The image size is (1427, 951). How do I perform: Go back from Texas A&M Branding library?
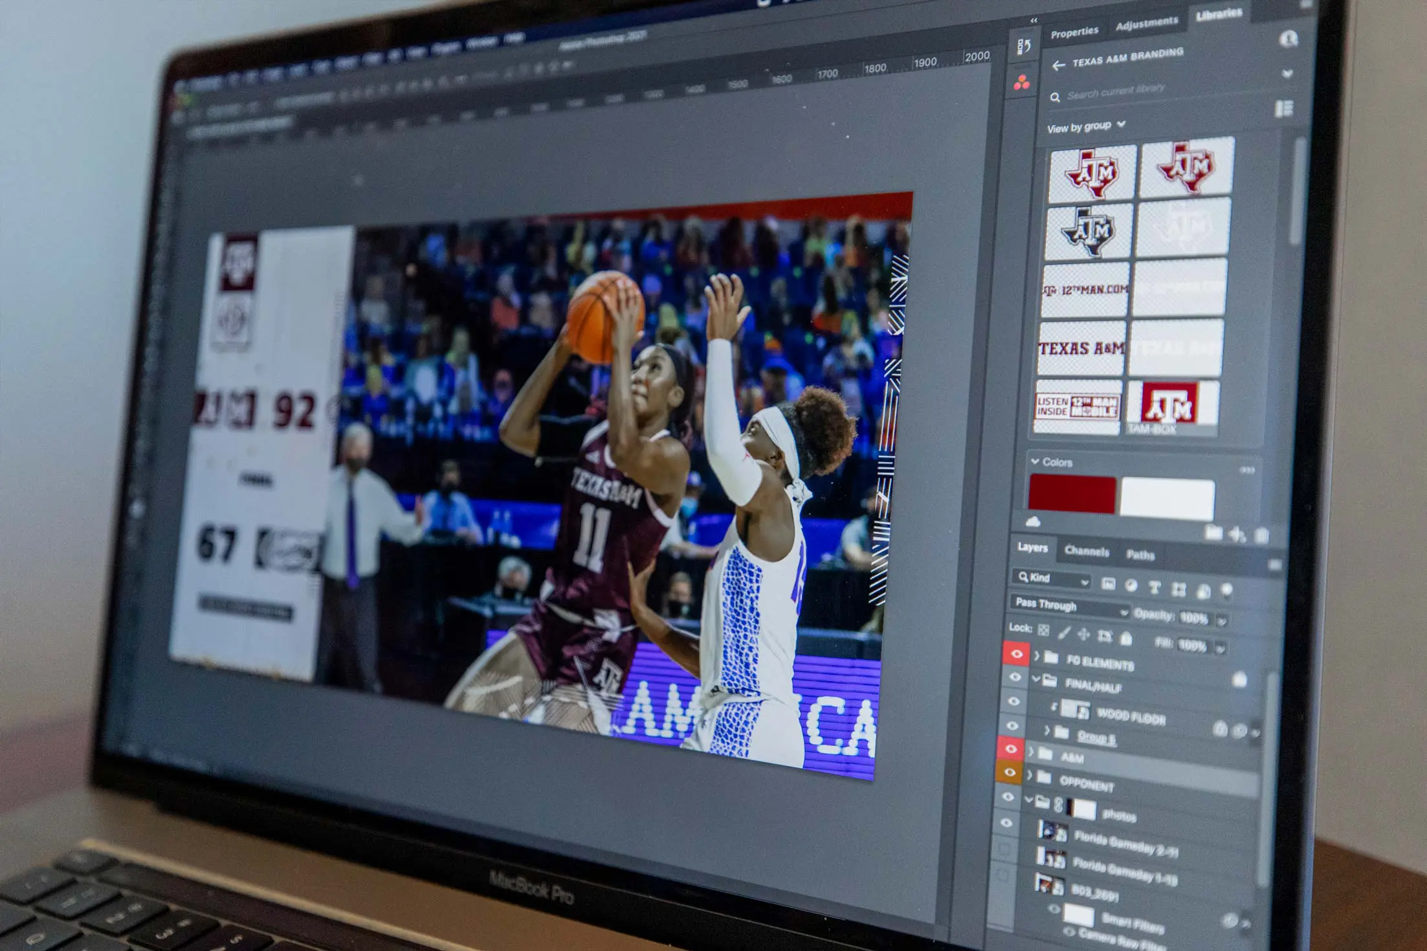(1058, 65)
